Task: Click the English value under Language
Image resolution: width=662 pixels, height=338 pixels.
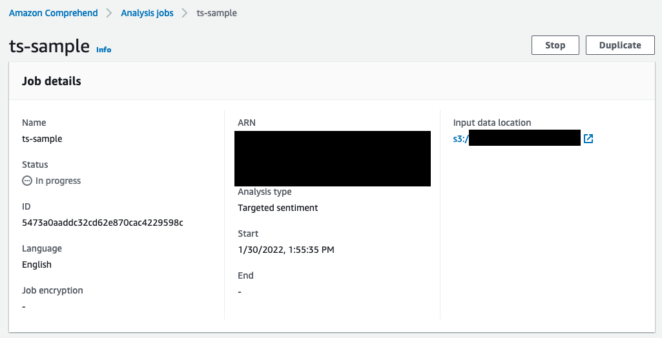Action: coord(37,264)
